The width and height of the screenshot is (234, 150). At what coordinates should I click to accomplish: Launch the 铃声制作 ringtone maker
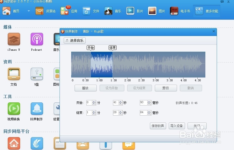[x=37, y=109]
